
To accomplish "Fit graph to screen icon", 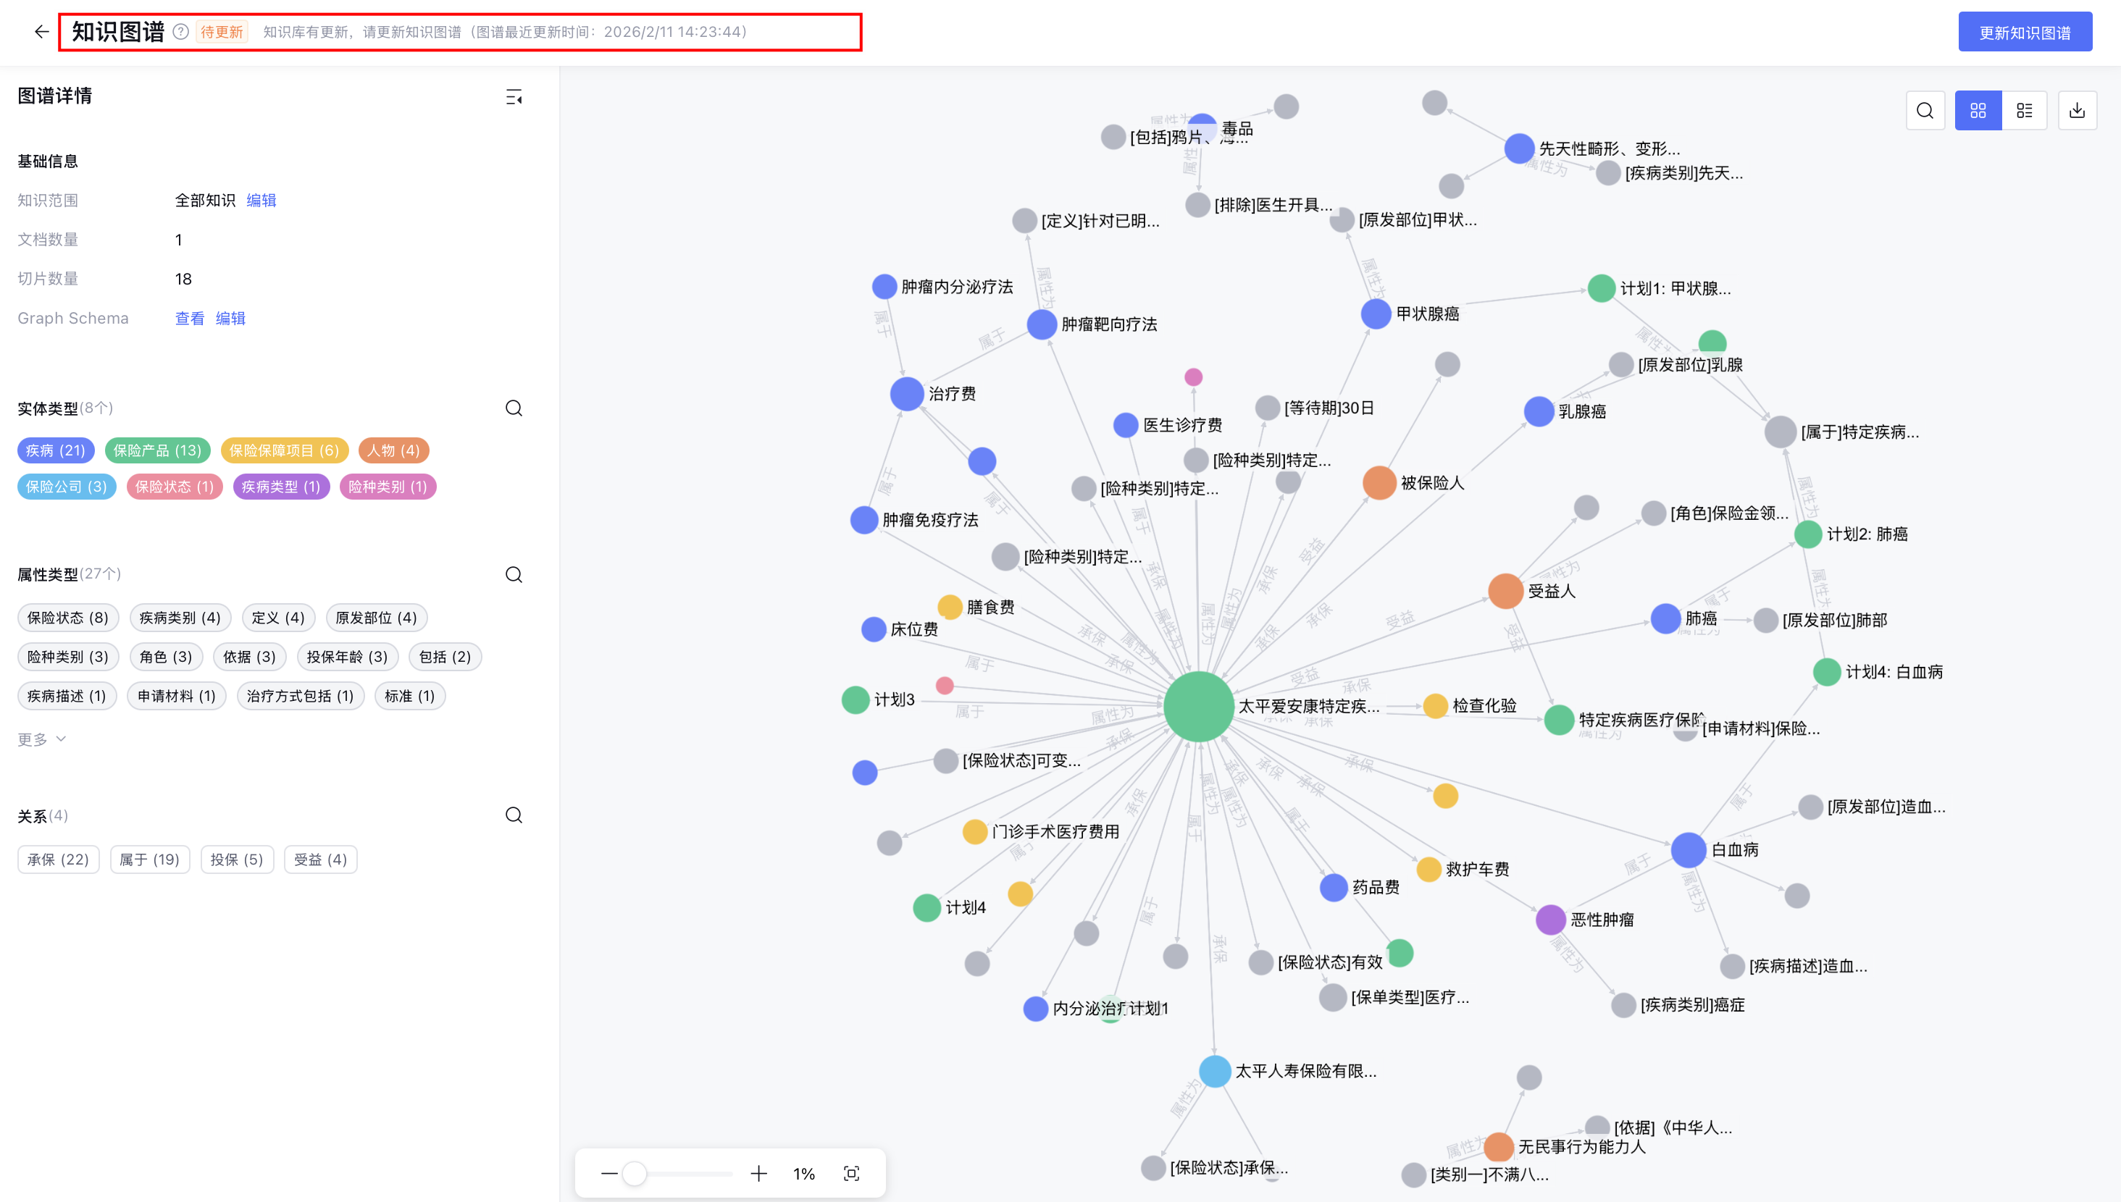I will tap(851, 1173).
